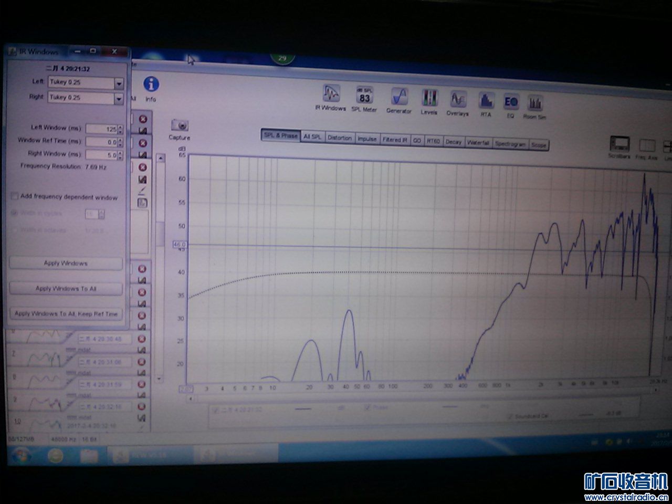
Task: Click the Info icon
Action: click(x=151, y=84)
